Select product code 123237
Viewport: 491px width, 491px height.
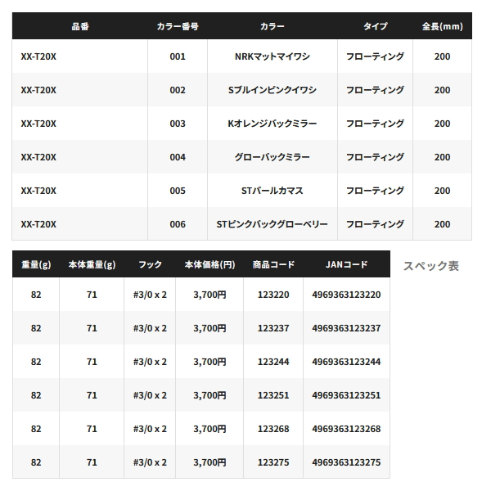(x=273, y=328)
